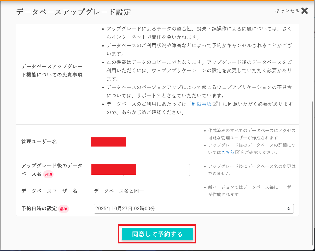This screenshot has height=251, width=315.
Task: Click the データベース名と同一 text
Action: 119,191
